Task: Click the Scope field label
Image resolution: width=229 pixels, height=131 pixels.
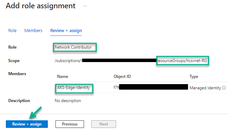Action: (x=14, y=61)
